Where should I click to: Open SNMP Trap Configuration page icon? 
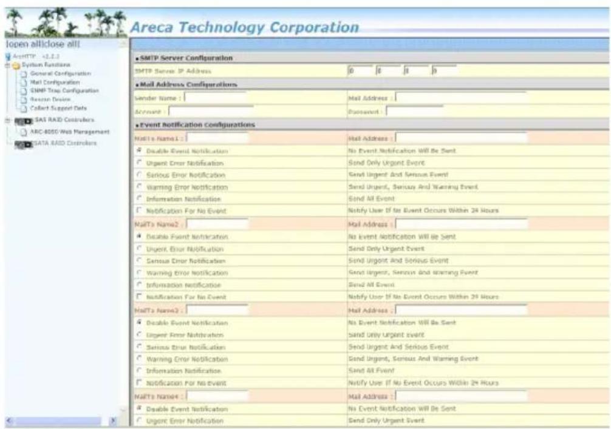coord(24,91)
